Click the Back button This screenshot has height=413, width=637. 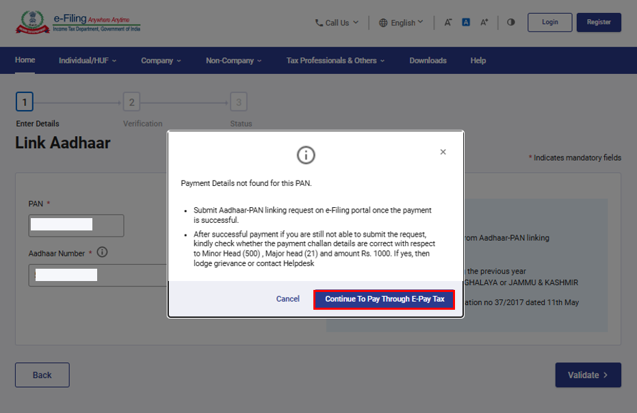coord(42,375)
